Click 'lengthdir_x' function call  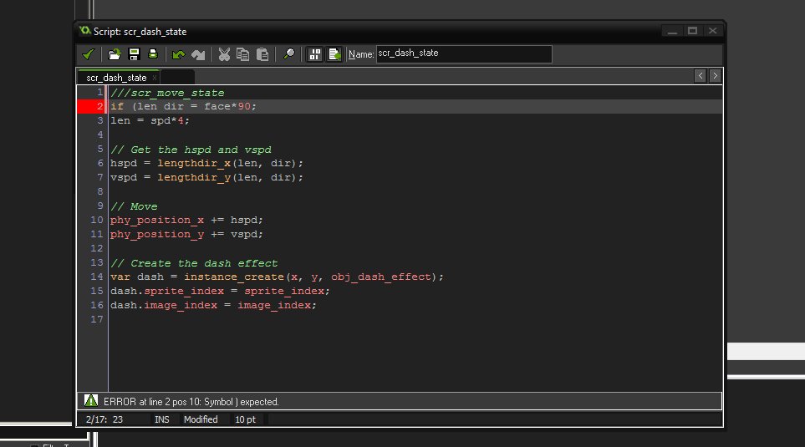[x=194, y=163]
